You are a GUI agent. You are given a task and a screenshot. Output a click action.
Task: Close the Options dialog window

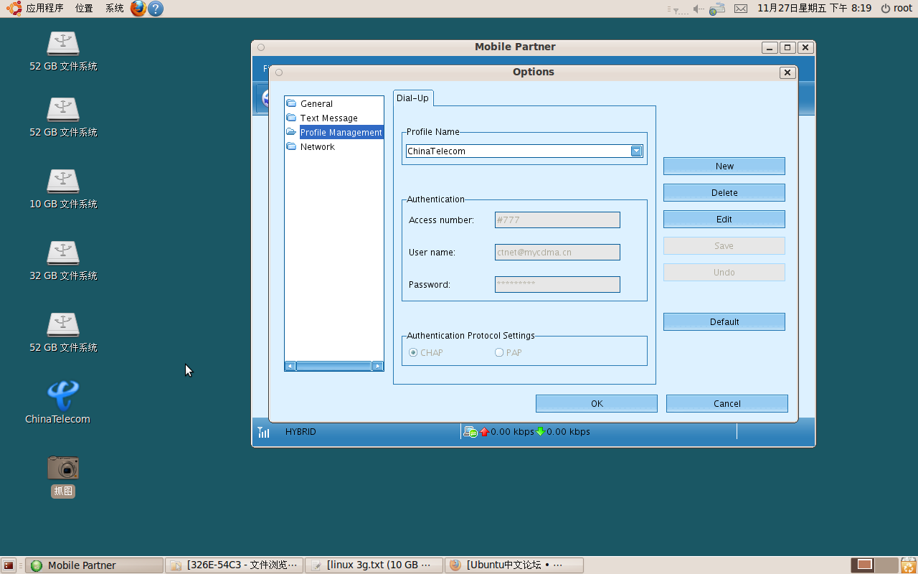tap(787, 72)
